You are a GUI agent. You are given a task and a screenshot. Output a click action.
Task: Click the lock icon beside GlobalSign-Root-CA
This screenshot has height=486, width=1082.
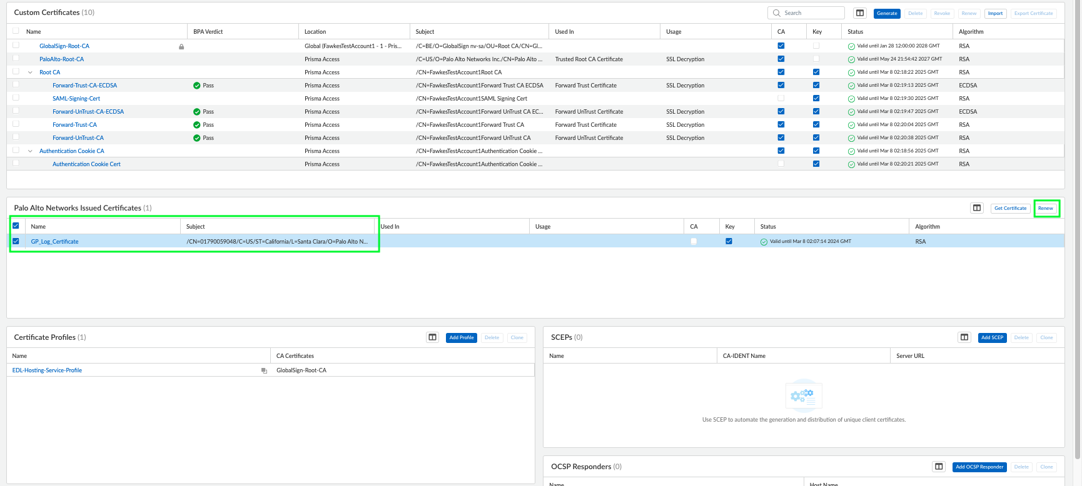click(181, 46)
